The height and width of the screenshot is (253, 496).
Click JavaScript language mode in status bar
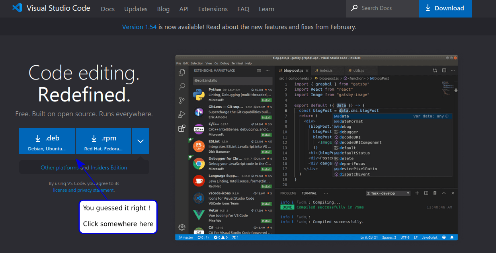[x=430, y=237]
